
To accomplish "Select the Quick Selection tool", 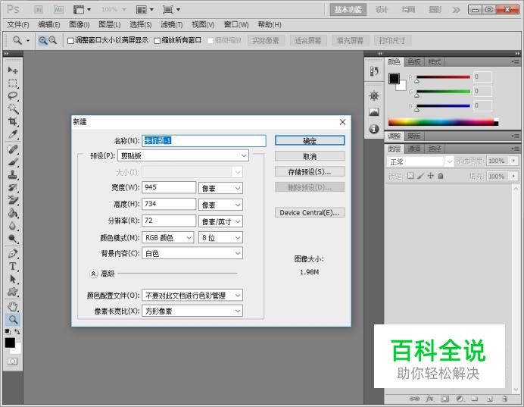I will click(13, 108).
